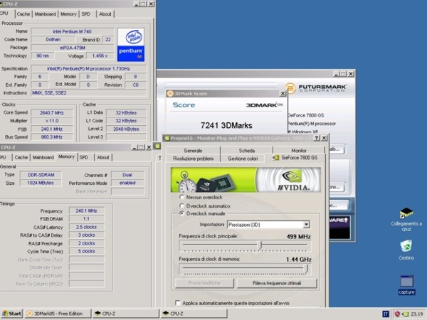Select the Overclock manuale radio option

tap(181, 213)
